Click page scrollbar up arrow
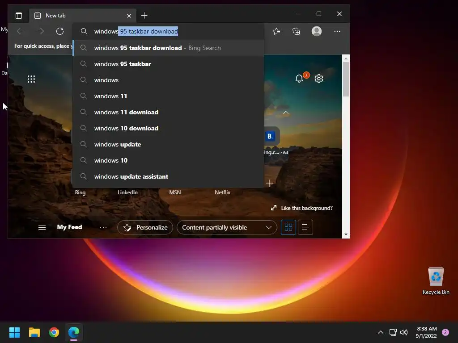The height and width of the screenshot is (343, 458). (x=346, y=59)
